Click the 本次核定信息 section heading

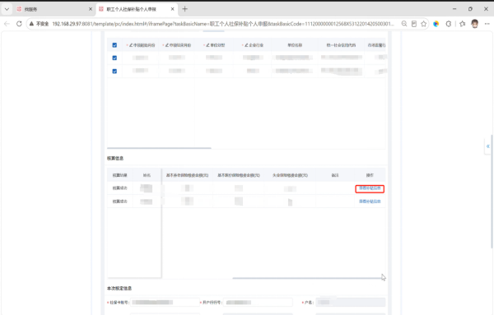[x=119, y=288]
